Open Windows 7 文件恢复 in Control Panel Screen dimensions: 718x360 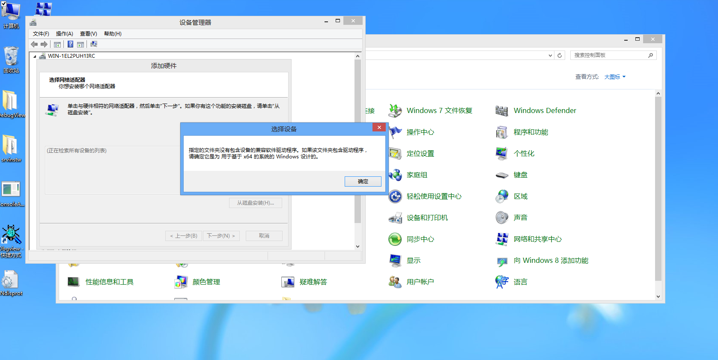(430, 111)
